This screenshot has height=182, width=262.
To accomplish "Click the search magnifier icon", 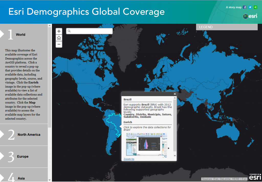I will point(69,31).
